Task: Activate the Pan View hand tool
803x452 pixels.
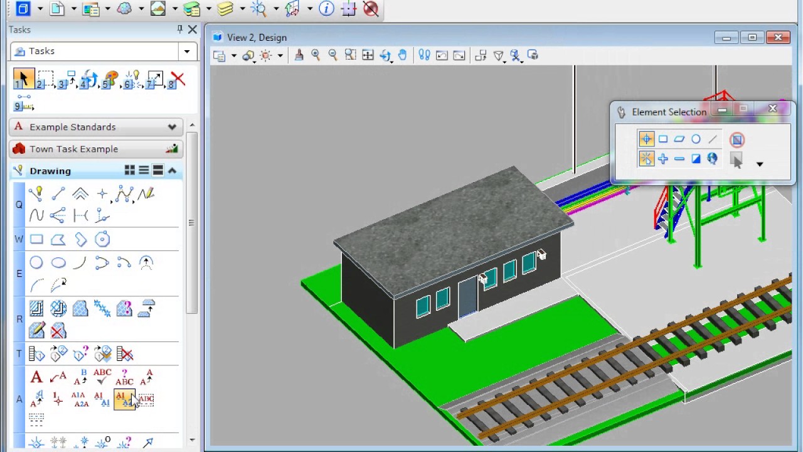Action: click(402, 55)
